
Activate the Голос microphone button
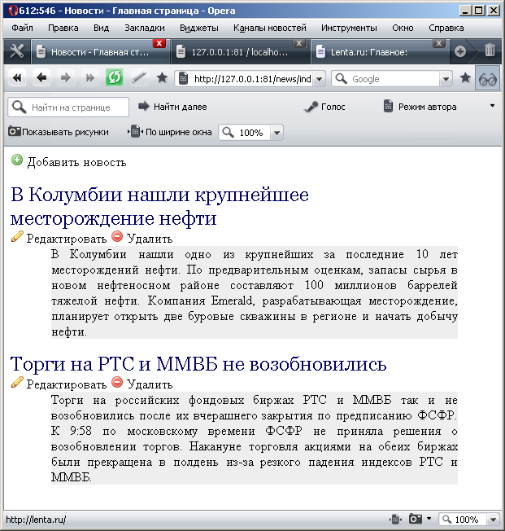pyautogui.click(x=324, y=107)
